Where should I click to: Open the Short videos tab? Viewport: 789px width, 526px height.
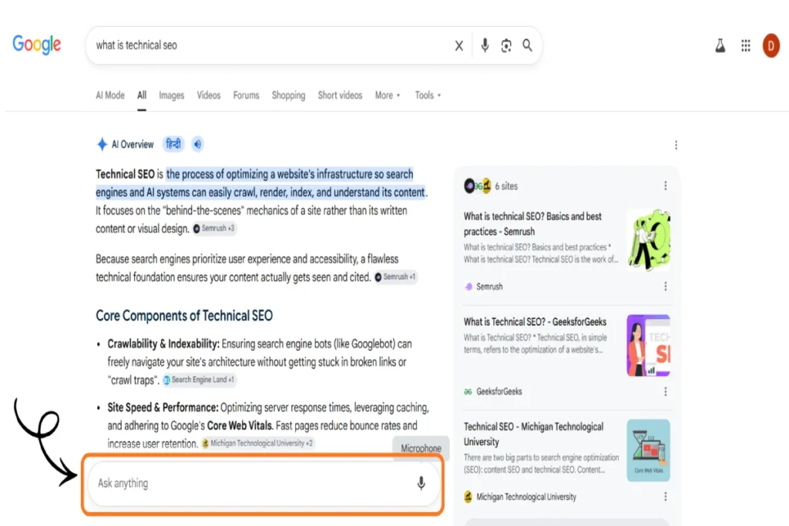(x=340, y=95)
